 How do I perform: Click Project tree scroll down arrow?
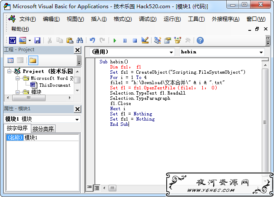point(77,90)
